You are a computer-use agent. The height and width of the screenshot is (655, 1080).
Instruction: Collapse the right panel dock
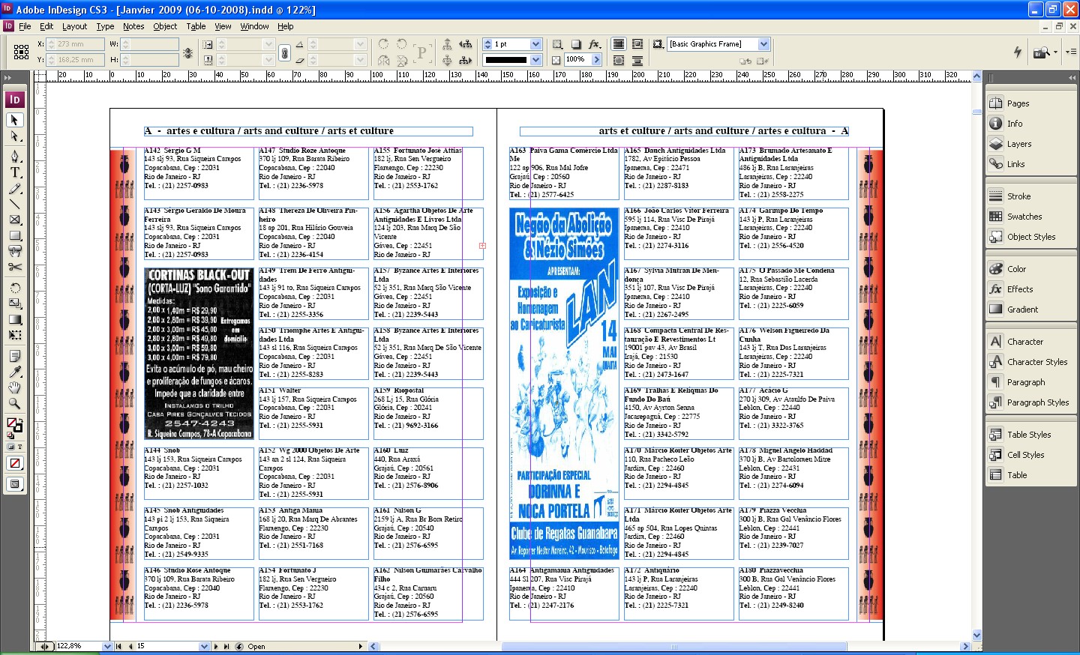point(1070,77)
